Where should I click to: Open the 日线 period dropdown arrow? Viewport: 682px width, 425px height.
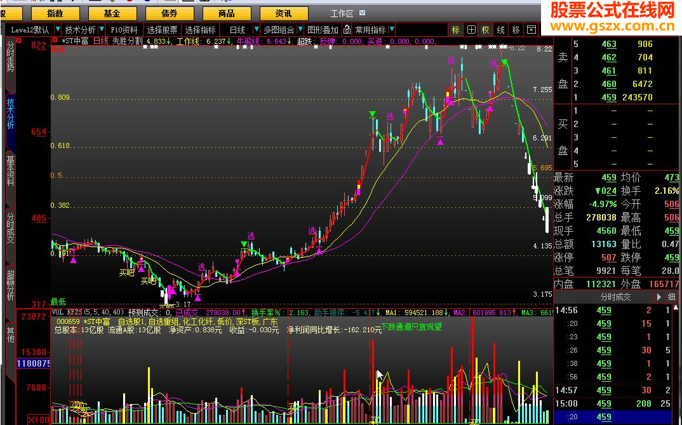(x=256, y=30)
